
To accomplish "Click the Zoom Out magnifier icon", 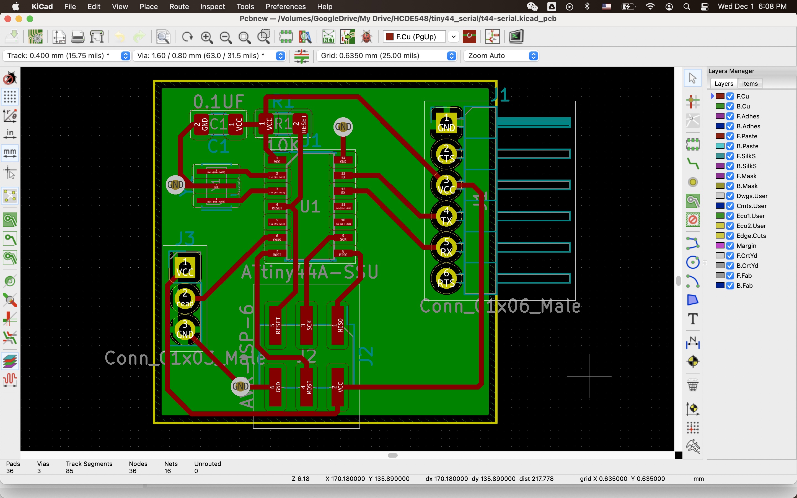I will tap(226, 37).
